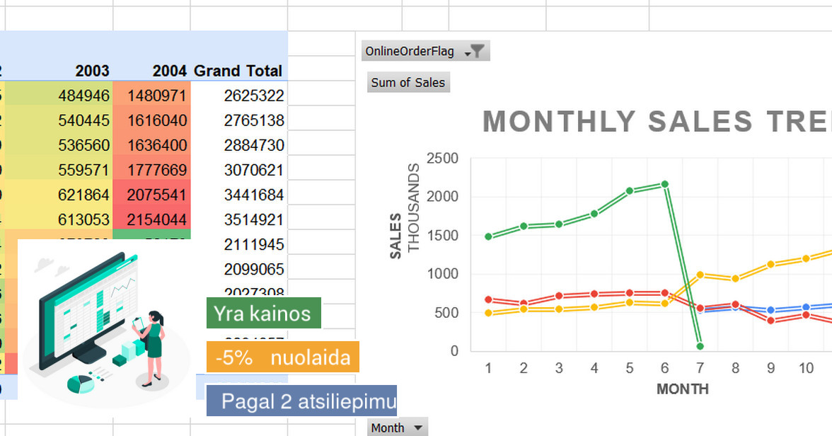Viewport: 832px width, 436px height.
Task: Select the red data point at month 1
Action: tap(488, 300)
